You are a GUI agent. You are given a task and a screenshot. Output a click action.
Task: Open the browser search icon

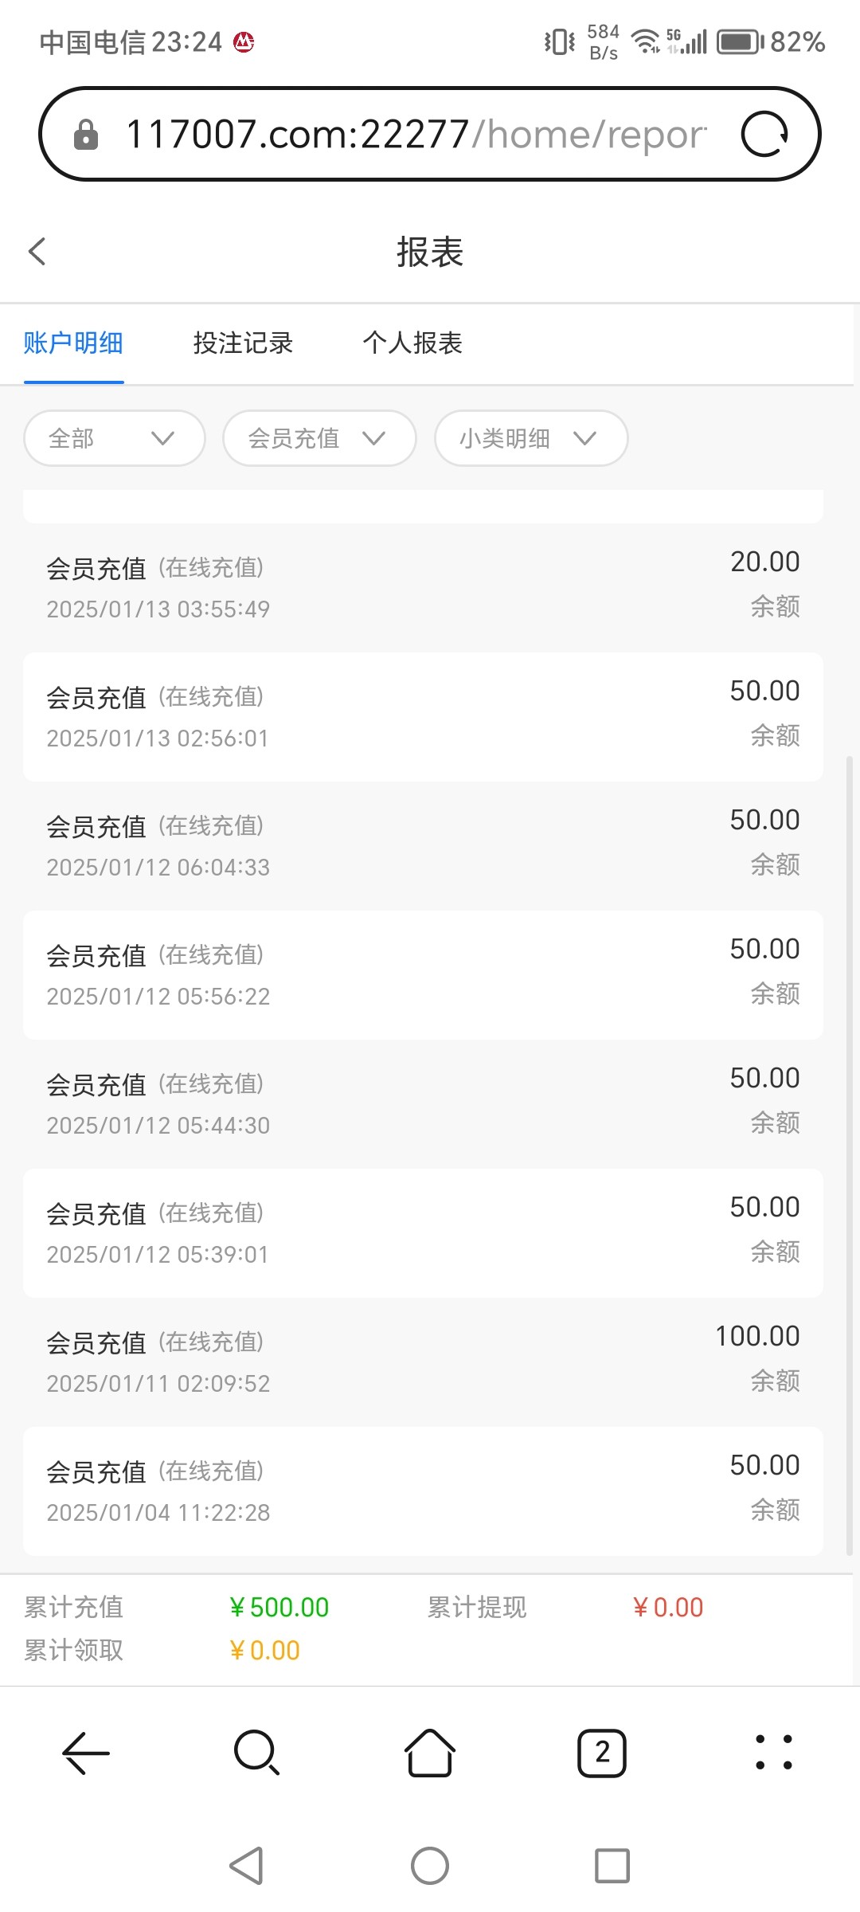coord(257,1753)
